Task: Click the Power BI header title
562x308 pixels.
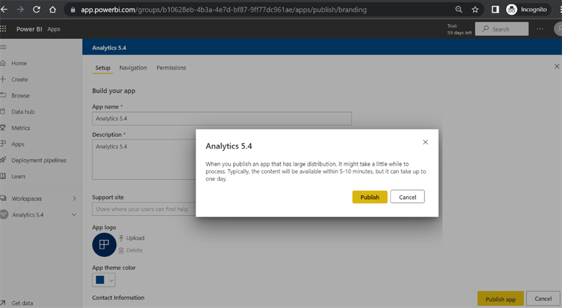Action: click(29, 29)
